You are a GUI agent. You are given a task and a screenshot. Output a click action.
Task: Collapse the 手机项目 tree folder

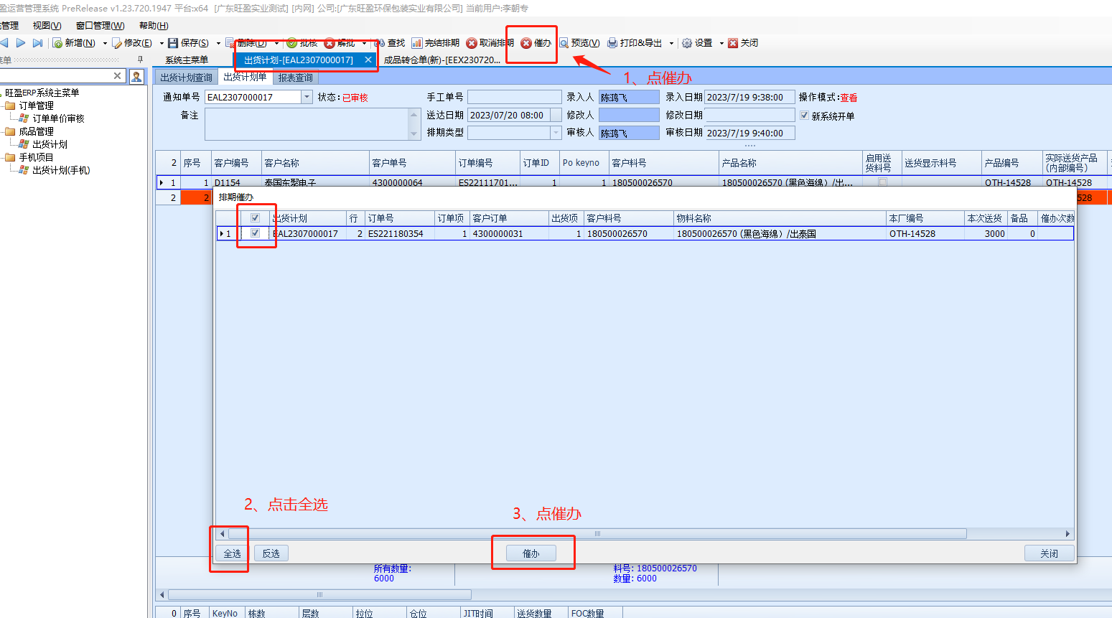(x=11, y=157)
